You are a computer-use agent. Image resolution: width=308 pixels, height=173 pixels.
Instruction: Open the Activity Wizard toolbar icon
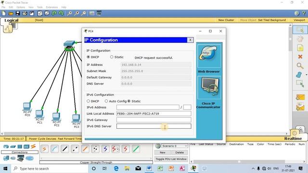[x=32, y=13]
